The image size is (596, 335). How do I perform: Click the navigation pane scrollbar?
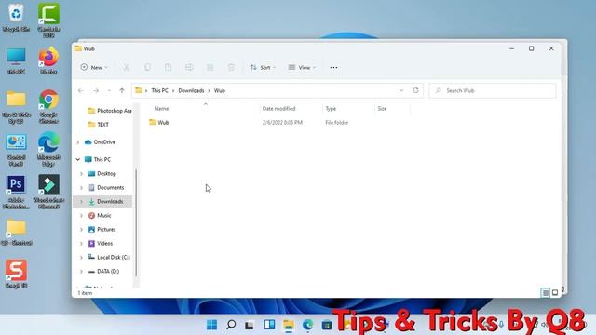pyautogui.click(x=136, y=222)
